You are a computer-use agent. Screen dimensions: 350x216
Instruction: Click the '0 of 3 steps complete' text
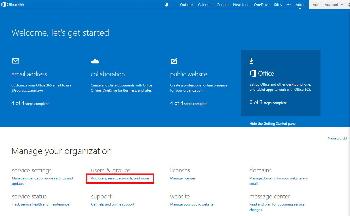(268, 103)
